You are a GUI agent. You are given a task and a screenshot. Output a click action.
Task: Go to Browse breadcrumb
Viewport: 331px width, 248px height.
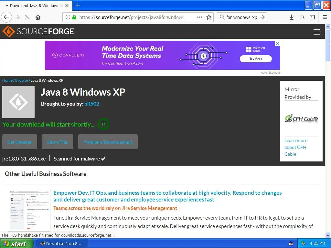[x=22, y=80]
